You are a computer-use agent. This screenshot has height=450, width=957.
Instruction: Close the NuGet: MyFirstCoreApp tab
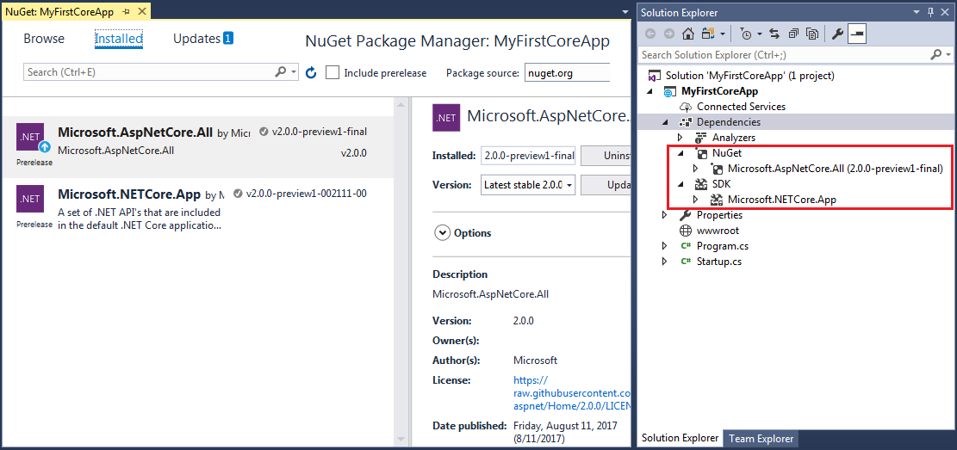141,11
